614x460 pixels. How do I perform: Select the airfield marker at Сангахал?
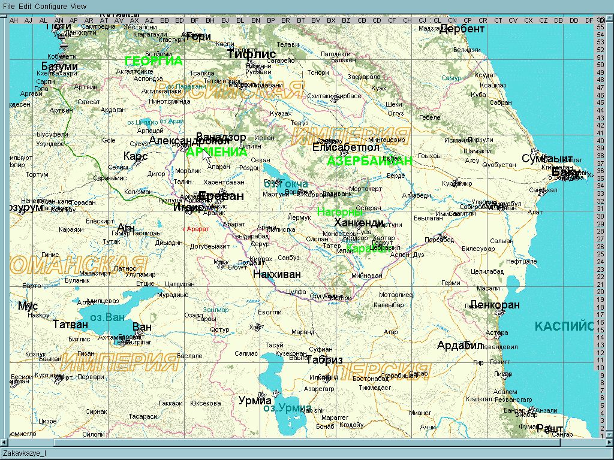click(541, 192)
